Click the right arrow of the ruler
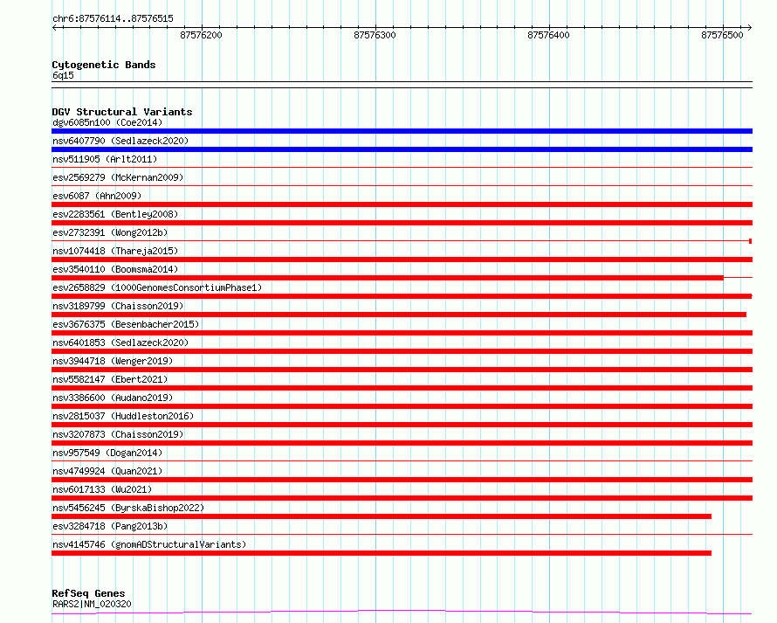The image size is (777, 623). pyautogui.click(x=750, y=27)
